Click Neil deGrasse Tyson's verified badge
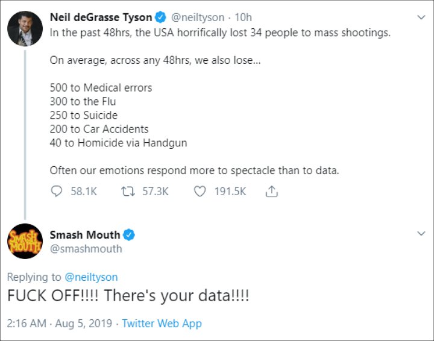The width and height of the screenshot is (434, 341). tap(160, 17)
